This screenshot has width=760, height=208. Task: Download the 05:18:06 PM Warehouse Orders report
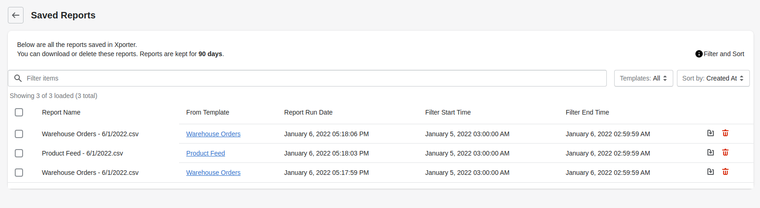tap(711, 133)
